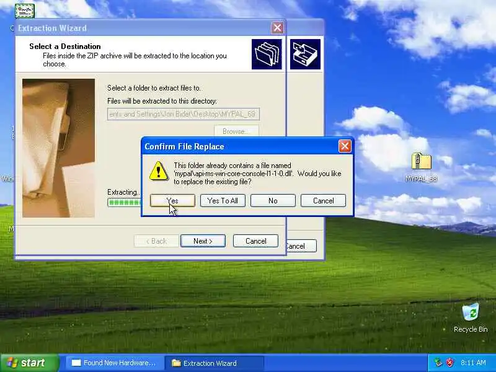This screenshot has height=372, width=496.
Task: Click Cancel button in front Extraction Wizard
Action: point(255,241)
